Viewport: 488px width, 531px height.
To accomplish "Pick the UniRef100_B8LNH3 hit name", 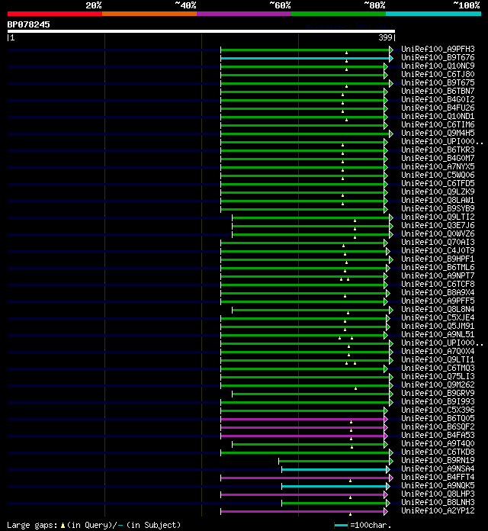I will point(438,502).
